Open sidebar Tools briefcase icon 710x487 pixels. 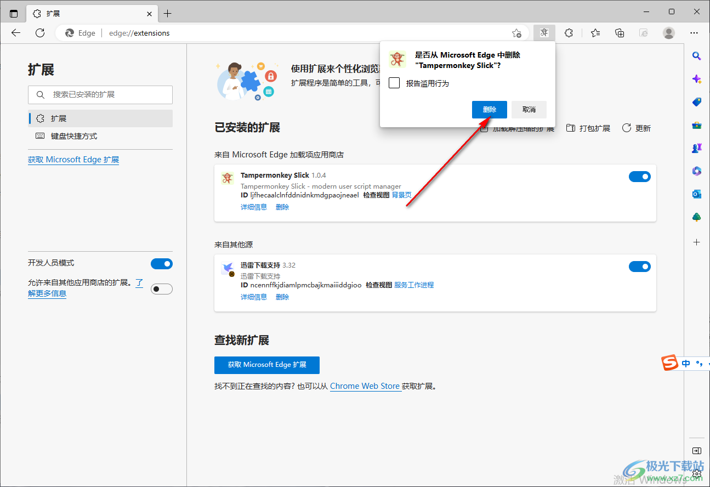coord(697,125)
